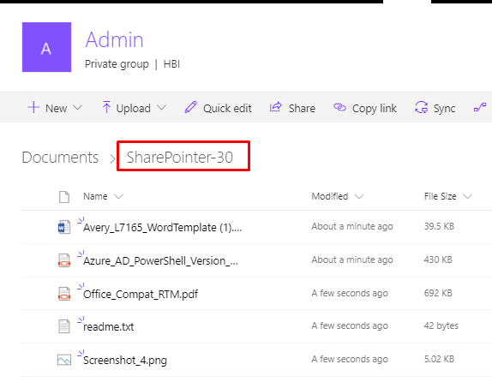492x382 pixels.
Task: Click the PDF icon beside Office_Compat_RTM.pdf
Action: [64, 294]
